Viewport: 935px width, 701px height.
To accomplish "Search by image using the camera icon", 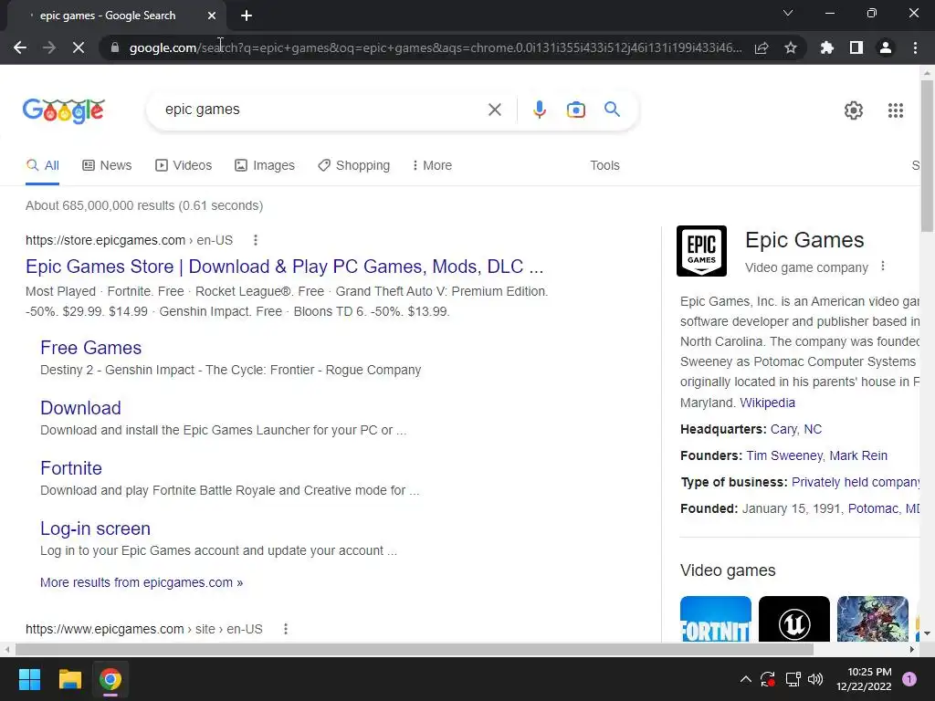I will 576,110.
